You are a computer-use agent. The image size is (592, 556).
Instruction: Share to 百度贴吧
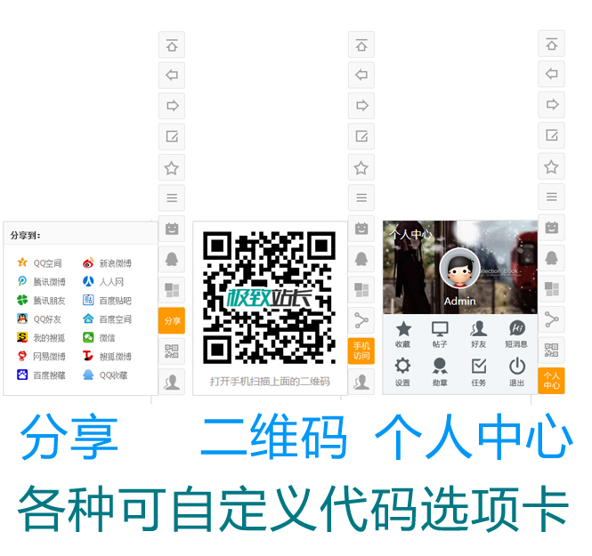107,301
